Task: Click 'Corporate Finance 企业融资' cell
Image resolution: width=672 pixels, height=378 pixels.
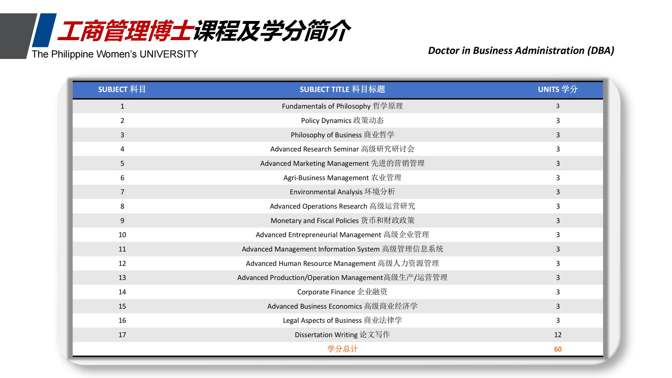Action: [x=342, y=292]
